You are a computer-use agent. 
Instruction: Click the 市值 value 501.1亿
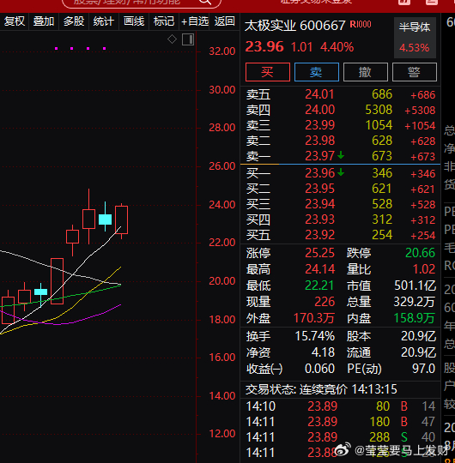[x=416, y=286]
